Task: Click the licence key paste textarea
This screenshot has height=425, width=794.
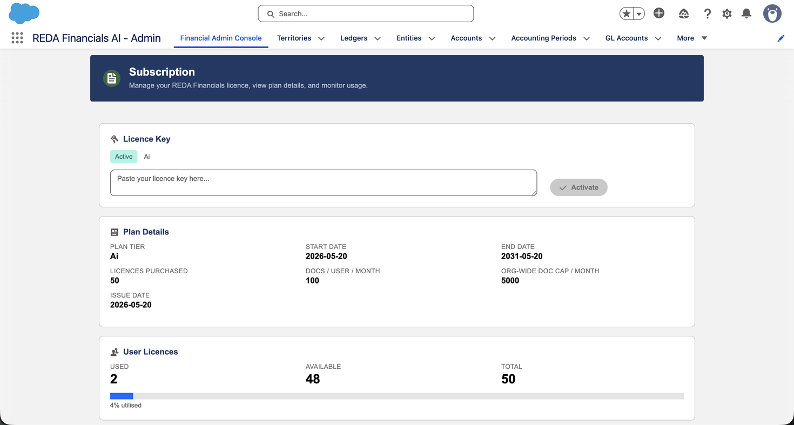Action: pos(324,183)
